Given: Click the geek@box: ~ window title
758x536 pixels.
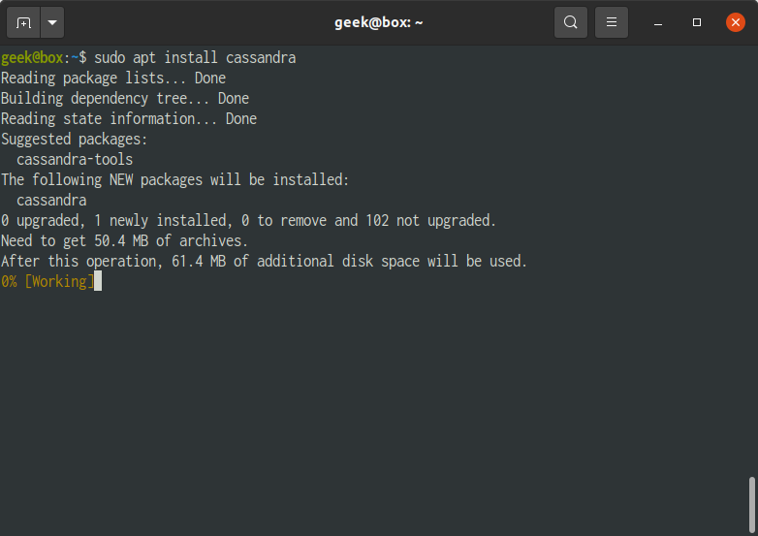Looking at the screenshot, I should point(379,22).
